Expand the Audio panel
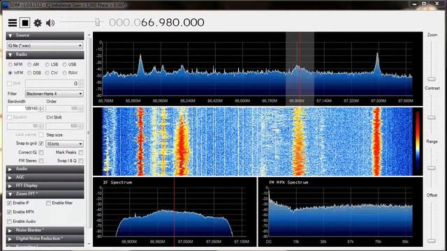The height and width of the screenshot is (251, 447). coord(45,169)
